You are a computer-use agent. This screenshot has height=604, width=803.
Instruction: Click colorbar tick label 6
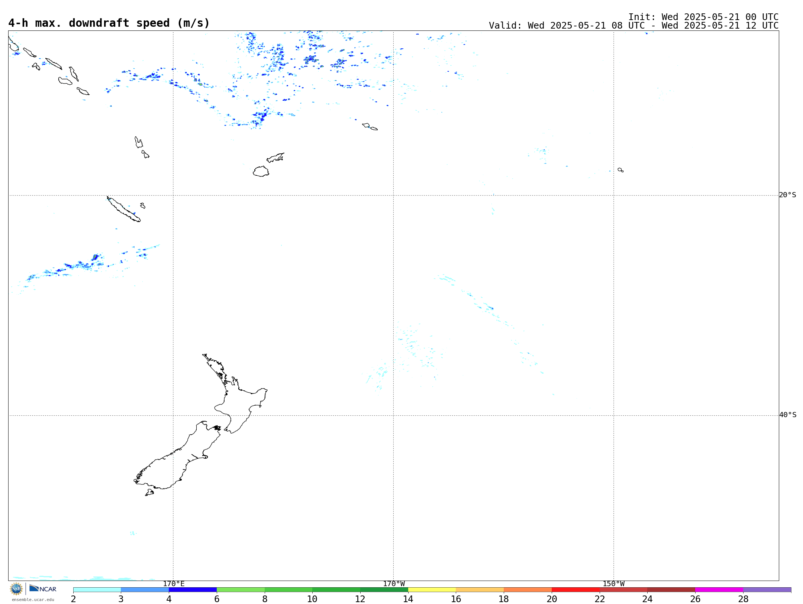coord(217,599)
